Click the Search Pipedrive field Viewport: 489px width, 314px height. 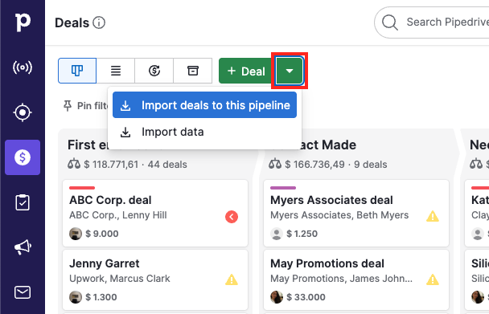click(x=432, y=22)
